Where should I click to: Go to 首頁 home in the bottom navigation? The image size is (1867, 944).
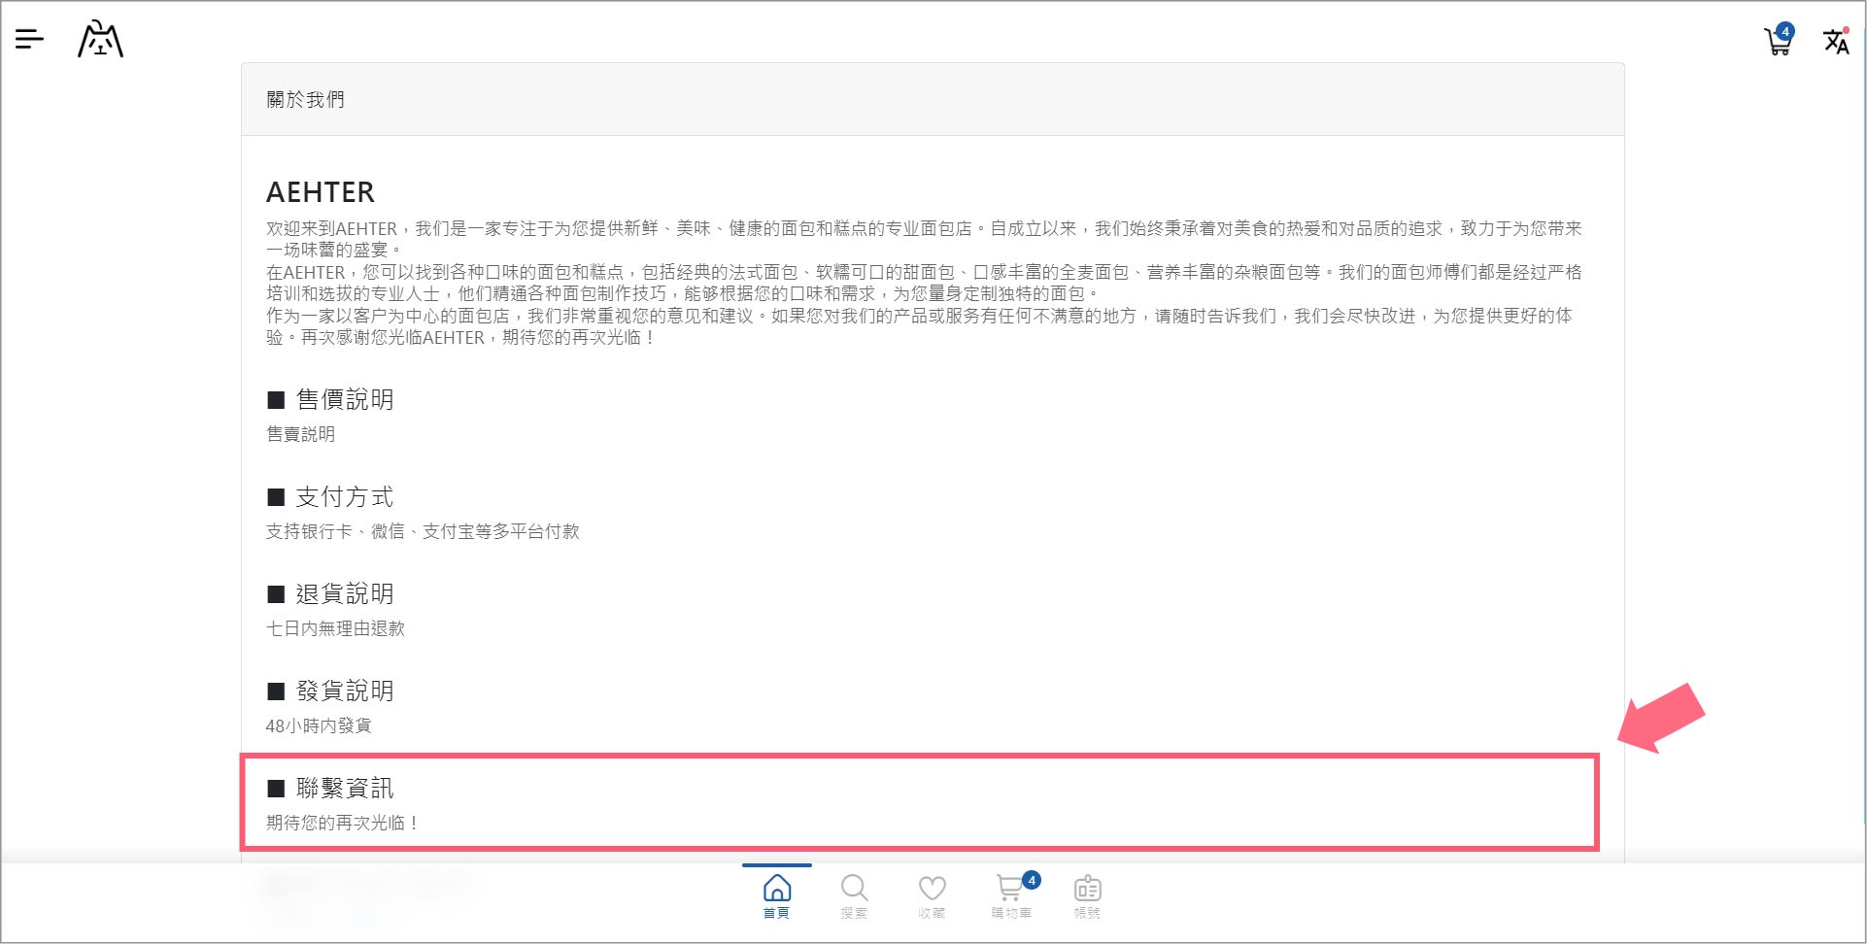click(776, 895)
